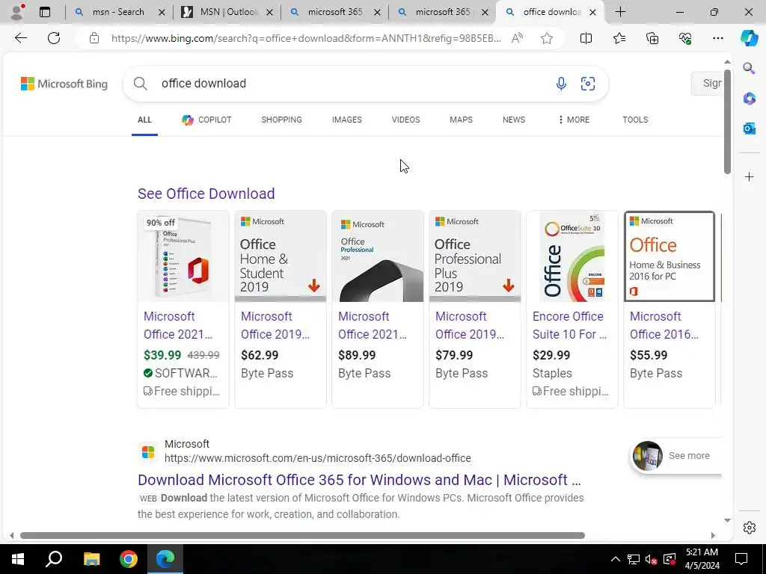Switch to 'msn - Search' tab
The image size is (766, 574).
[118, 12]
